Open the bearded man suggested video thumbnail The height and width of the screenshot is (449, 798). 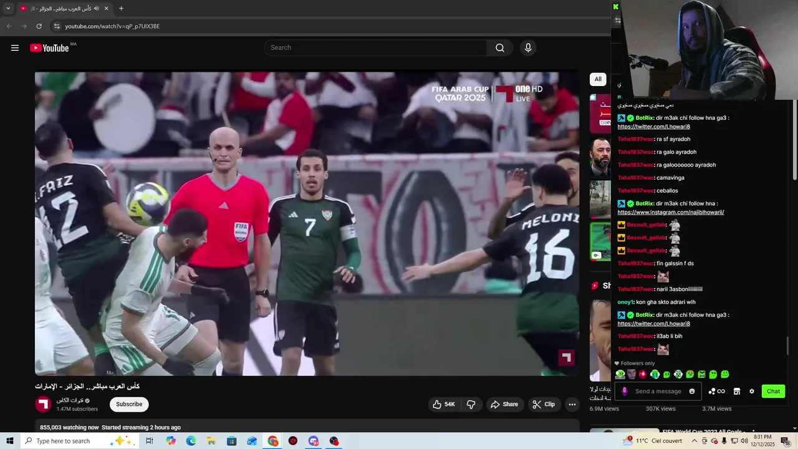tap(600, 157)
